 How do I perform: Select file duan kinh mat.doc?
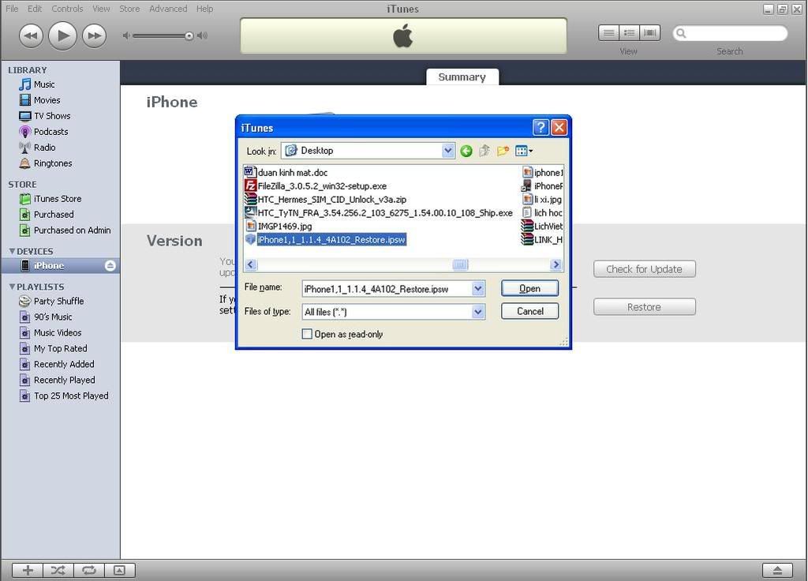pos(286,173)
